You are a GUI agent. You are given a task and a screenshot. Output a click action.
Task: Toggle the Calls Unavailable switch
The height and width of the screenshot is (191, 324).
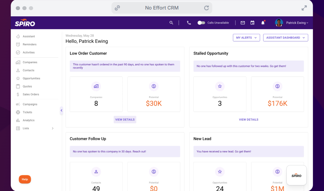pos(201,23)
